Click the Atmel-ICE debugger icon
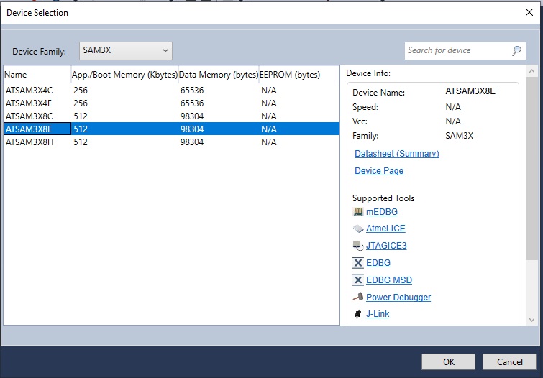This screenshot has height=378, width=543. click(x=358, y=229)
